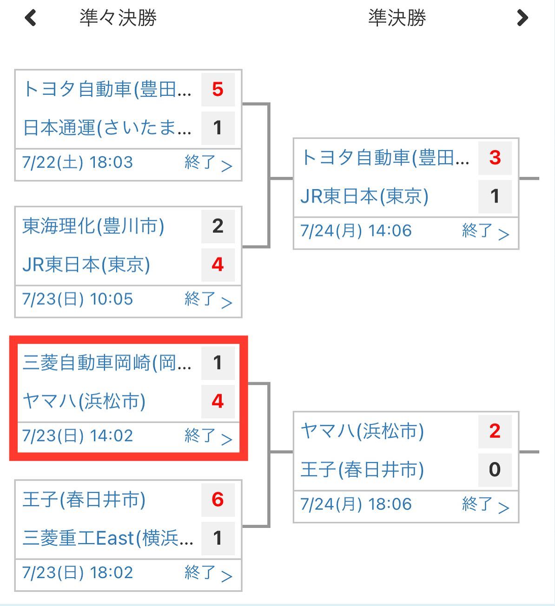Select 日本通運 team in the quarterfinal
The width and height of the screenshot is (555, 606).
click(107, 128)
